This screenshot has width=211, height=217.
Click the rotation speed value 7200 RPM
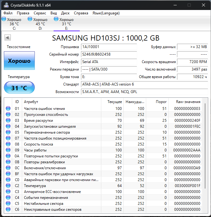point(193,62)
